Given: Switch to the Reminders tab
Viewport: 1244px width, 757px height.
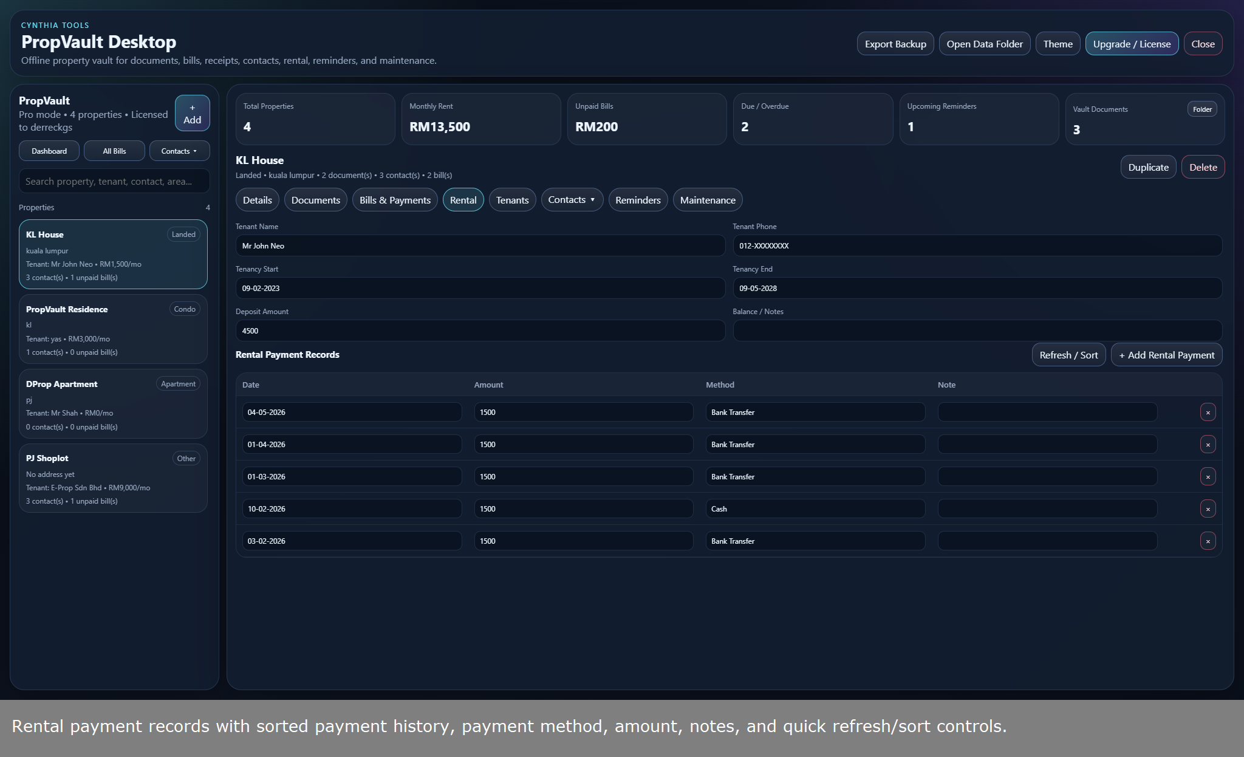Looking at the screenshot, I should tap(638, 200).
